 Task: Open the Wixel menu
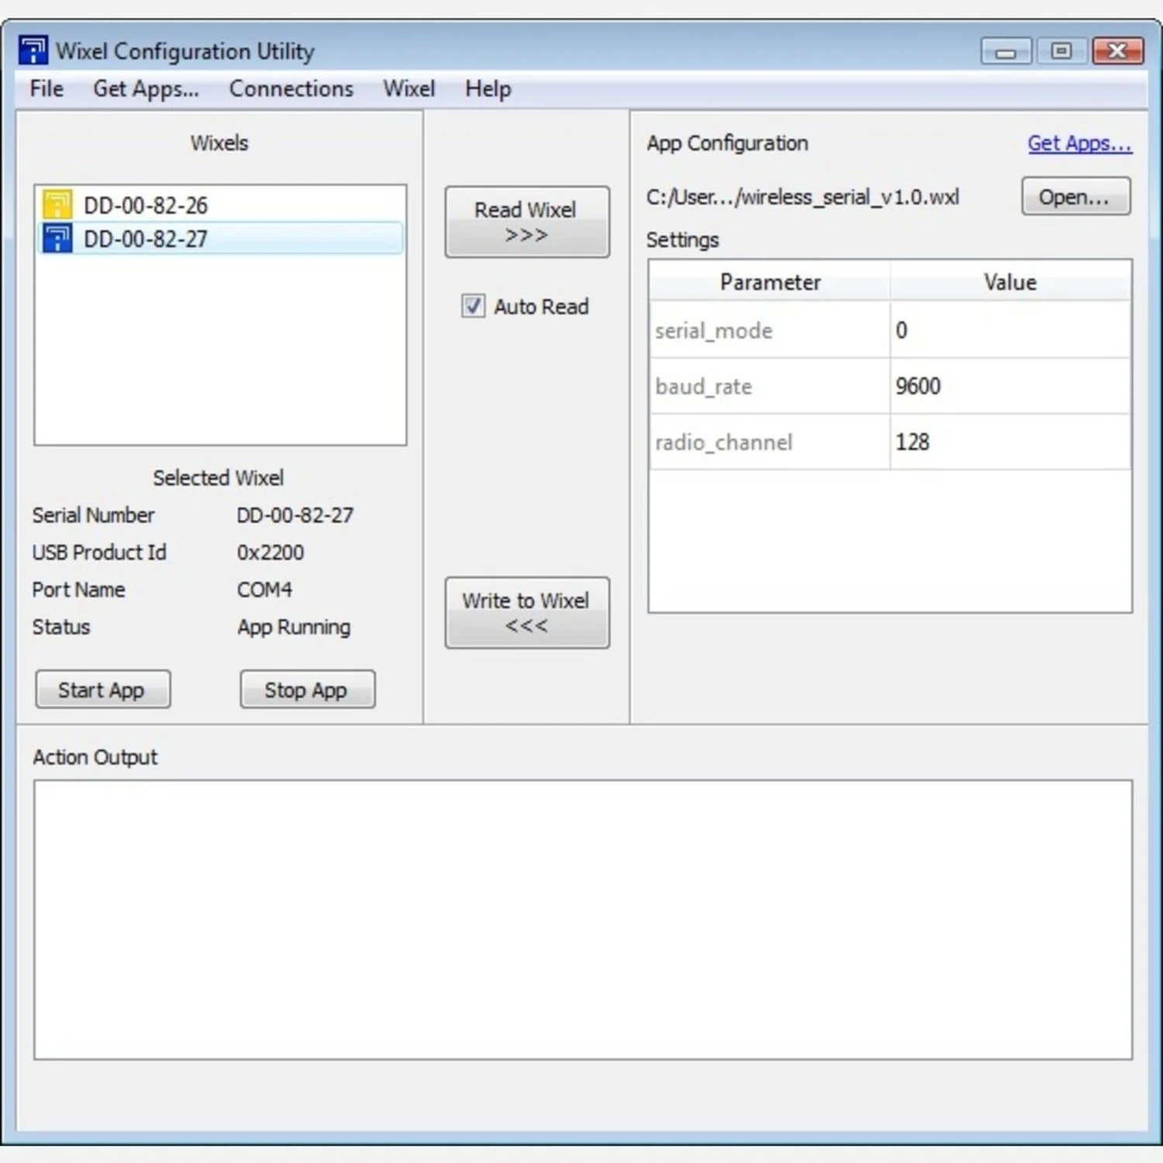[x=409, y=89]
